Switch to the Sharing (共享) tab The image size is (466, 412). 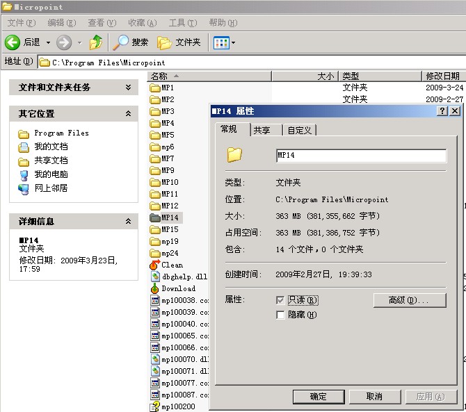[266, 131]
